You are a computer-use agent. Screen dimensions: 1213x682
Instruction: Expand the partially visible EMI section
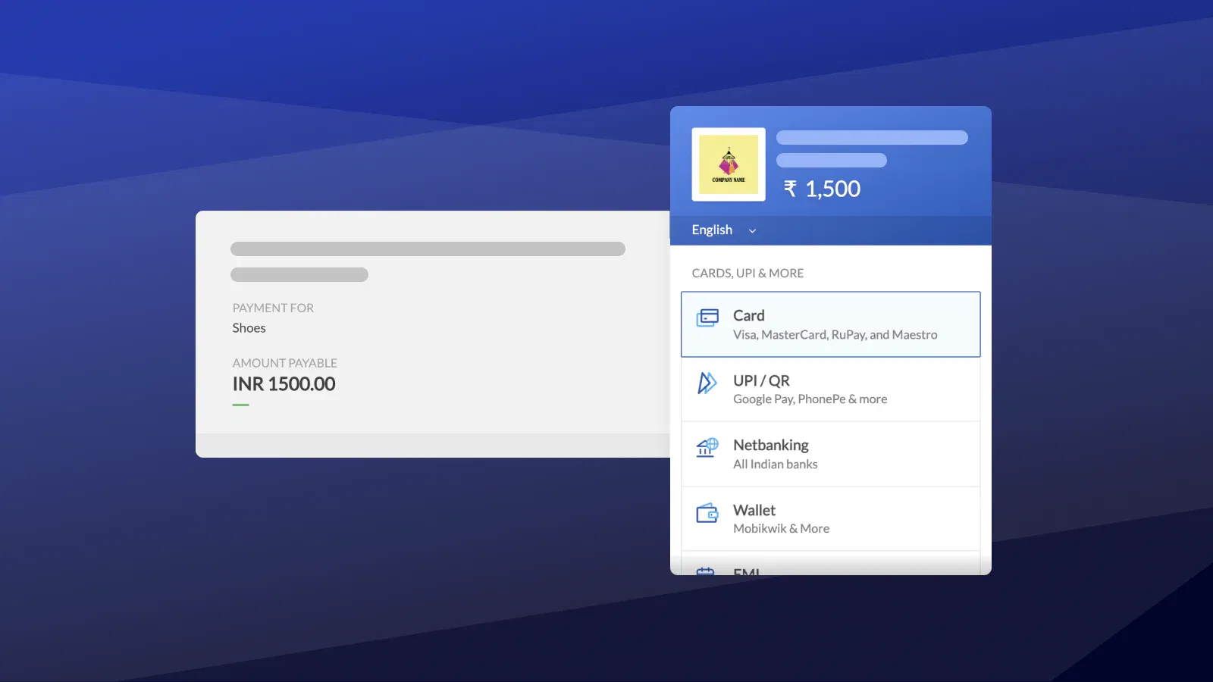830,568
